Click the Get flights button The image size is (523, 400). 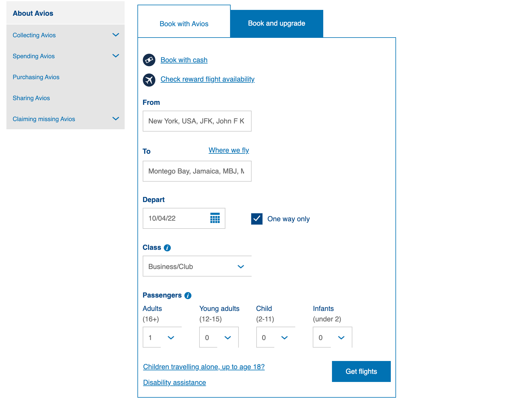pyautogui.click(x=361, y=371)
